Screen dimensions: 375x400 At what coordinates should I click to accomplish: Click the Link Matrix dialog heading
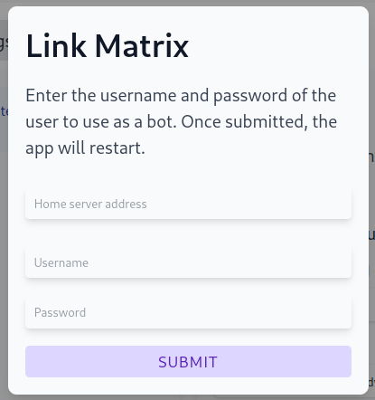coord(108,46)
